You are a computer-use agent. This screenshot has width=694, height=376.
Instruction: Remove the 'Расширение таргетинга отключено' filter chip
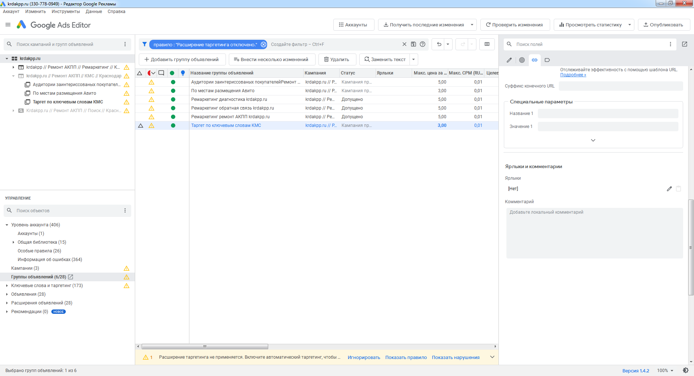pyautogui.click(x=264, y=44)
